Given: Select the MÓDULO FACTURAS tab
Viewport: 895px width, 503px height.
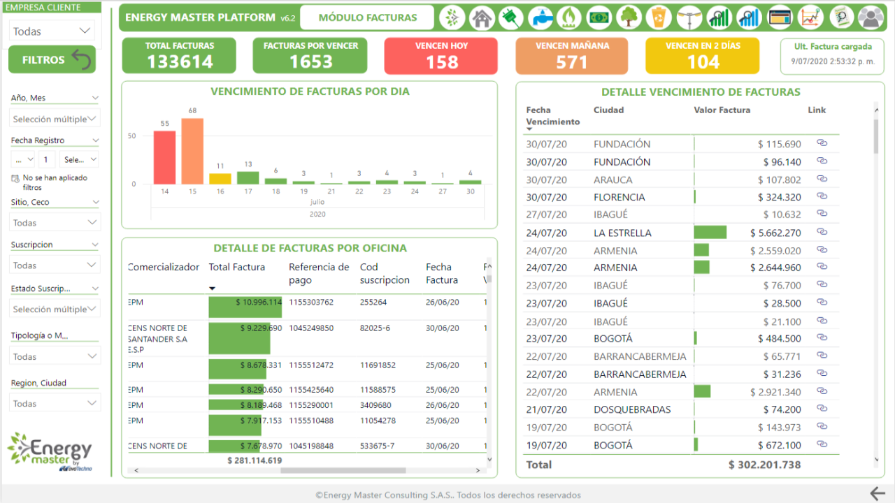Looking at the screenshot, I should (x=368, y=17).
